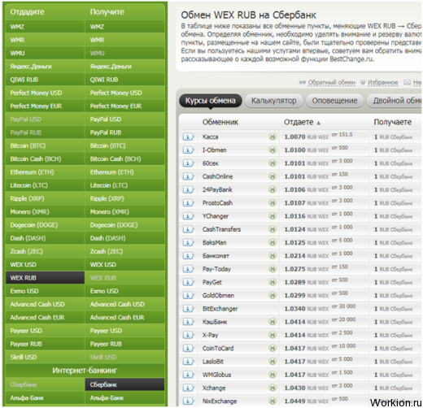423x408 pixels.
Task: Select Альфа-Банк in Отдадите column
Action: coord(45,398)
